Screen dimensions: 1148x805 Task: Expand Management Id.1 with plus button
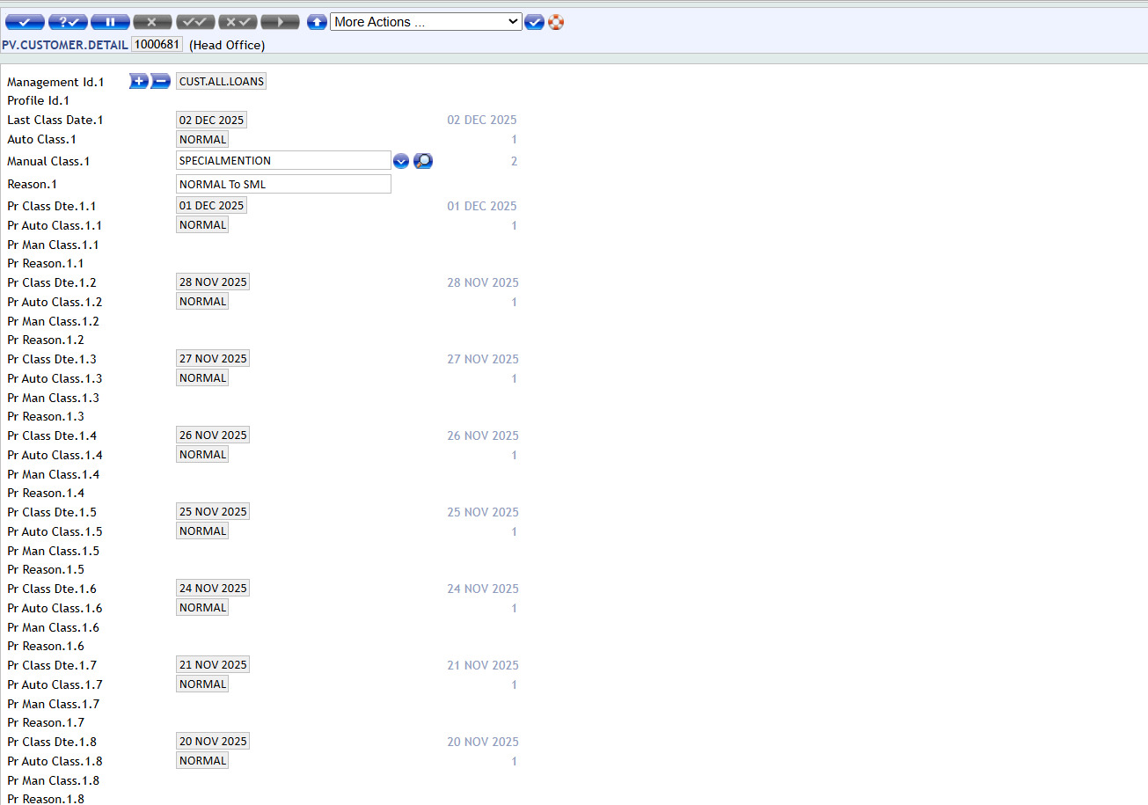pyautogui.click(x=139, y=81)
